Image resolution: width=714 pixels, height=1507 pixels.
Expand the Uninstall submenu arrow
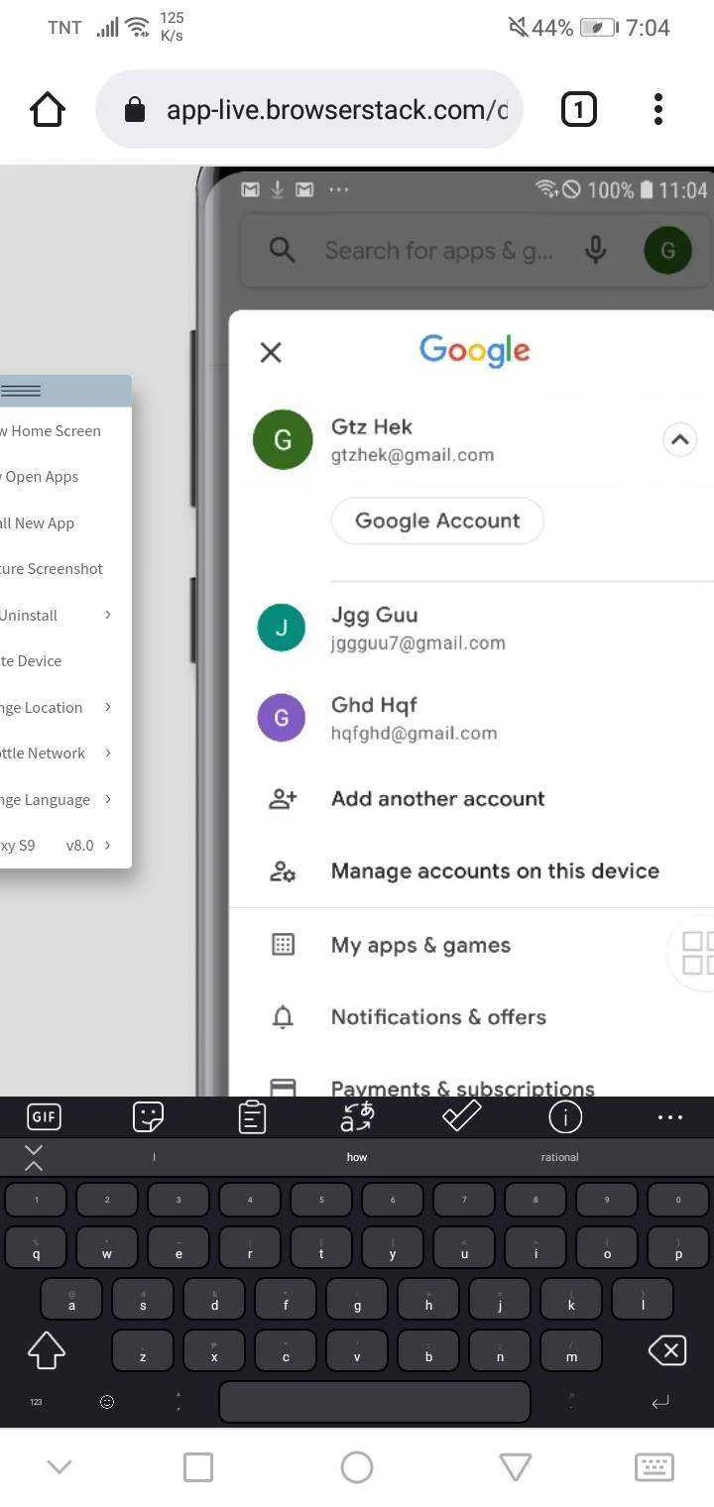107,615
